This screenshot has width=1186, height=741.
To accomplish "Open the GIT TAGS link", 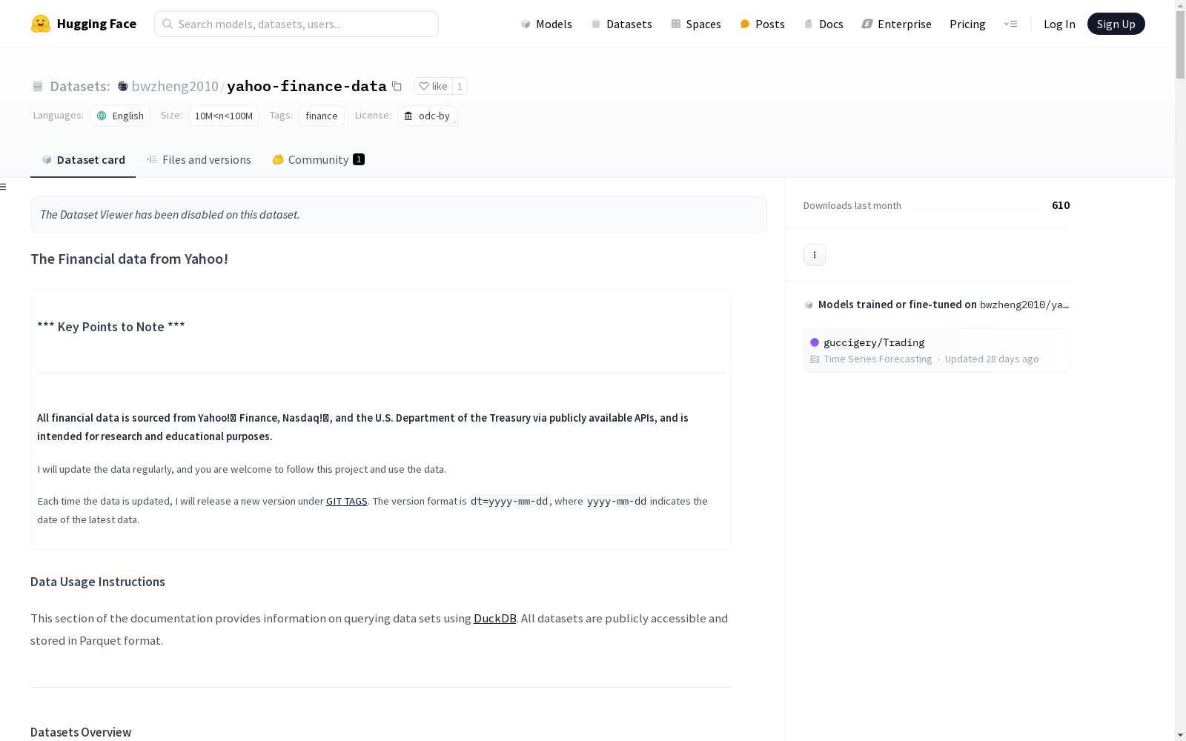I will [x=346, y=501].
